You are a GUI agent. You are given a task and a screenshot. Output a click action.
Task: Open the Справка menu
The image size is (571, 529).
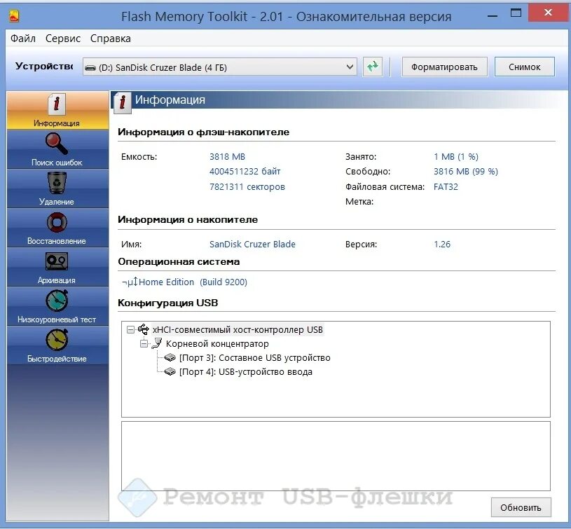(110, 39)
